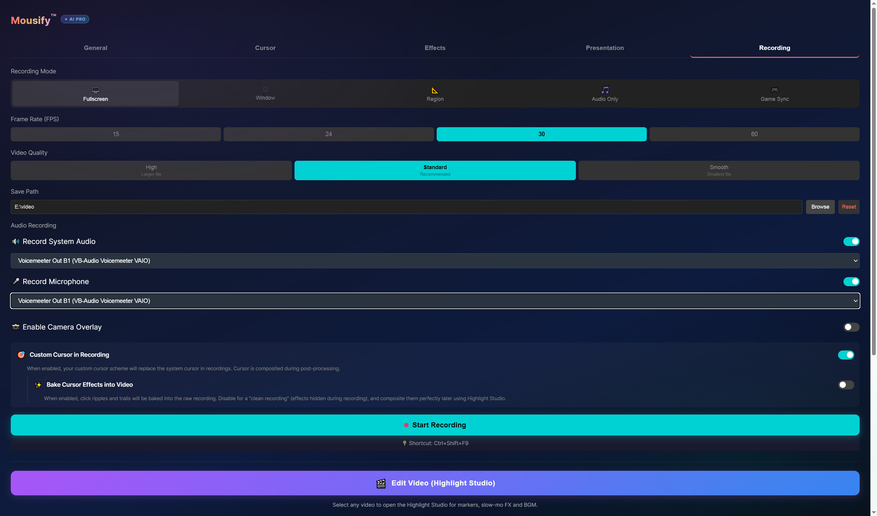Open the Presentation tab

pos(605,48)
